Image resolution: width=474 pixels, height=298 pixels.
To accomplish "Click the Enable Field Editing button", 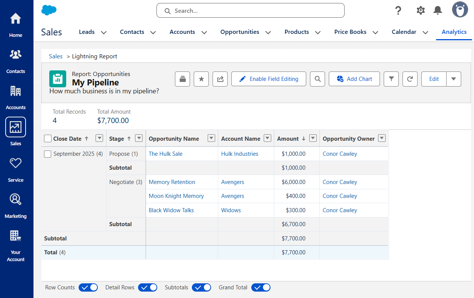I will (x=269, y=79).
